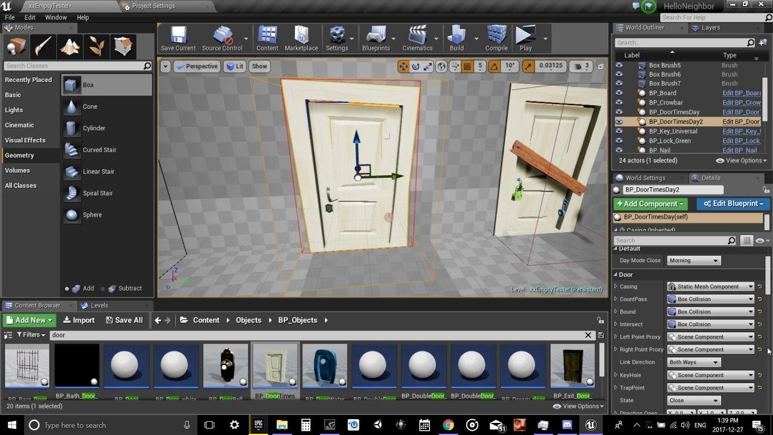Screen dimensions: 773x435
Task: Open the Link Direction Both Ways dropdown
Action: [694, 362]
